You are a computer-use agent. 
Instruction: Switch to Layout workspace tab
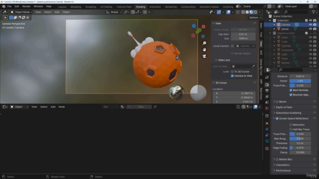(x=62, y=7)
